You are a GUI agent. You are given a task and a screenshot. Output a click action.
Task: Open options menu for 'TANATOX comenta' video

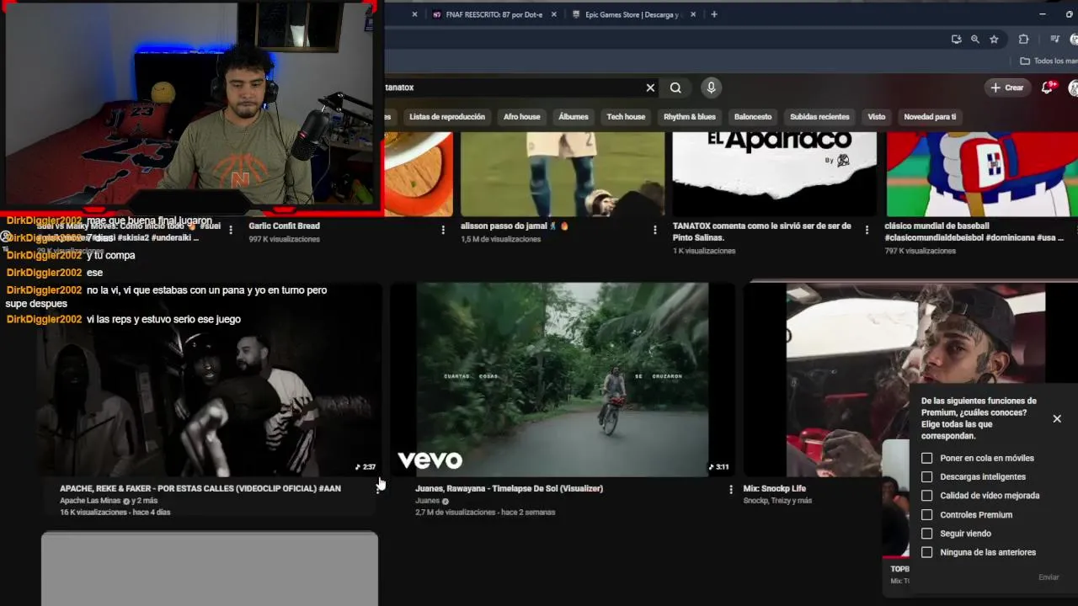[x=867, y=230]
